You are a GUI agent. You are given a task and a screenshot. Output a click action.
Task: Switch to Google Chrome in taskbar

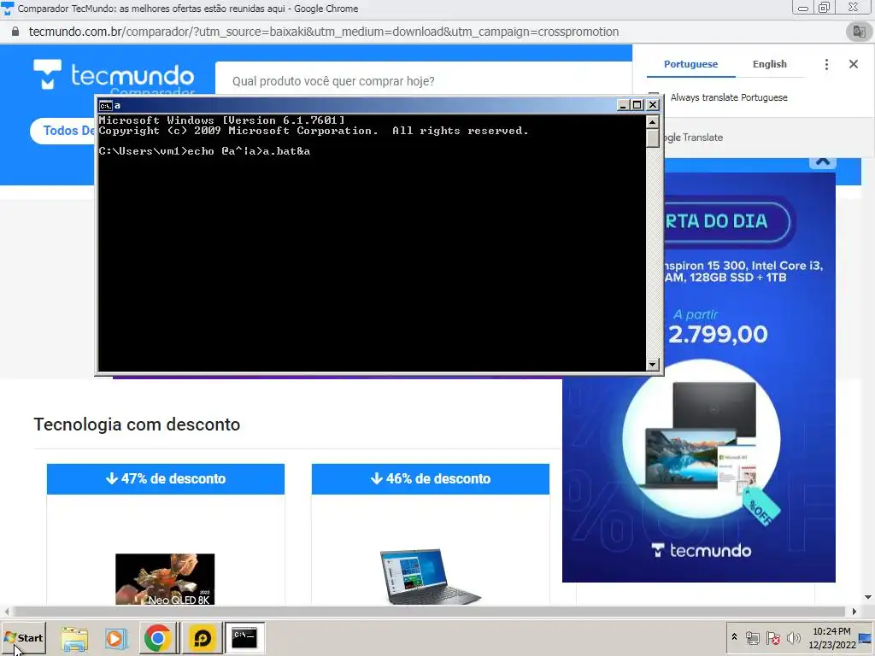pos(158,638)
